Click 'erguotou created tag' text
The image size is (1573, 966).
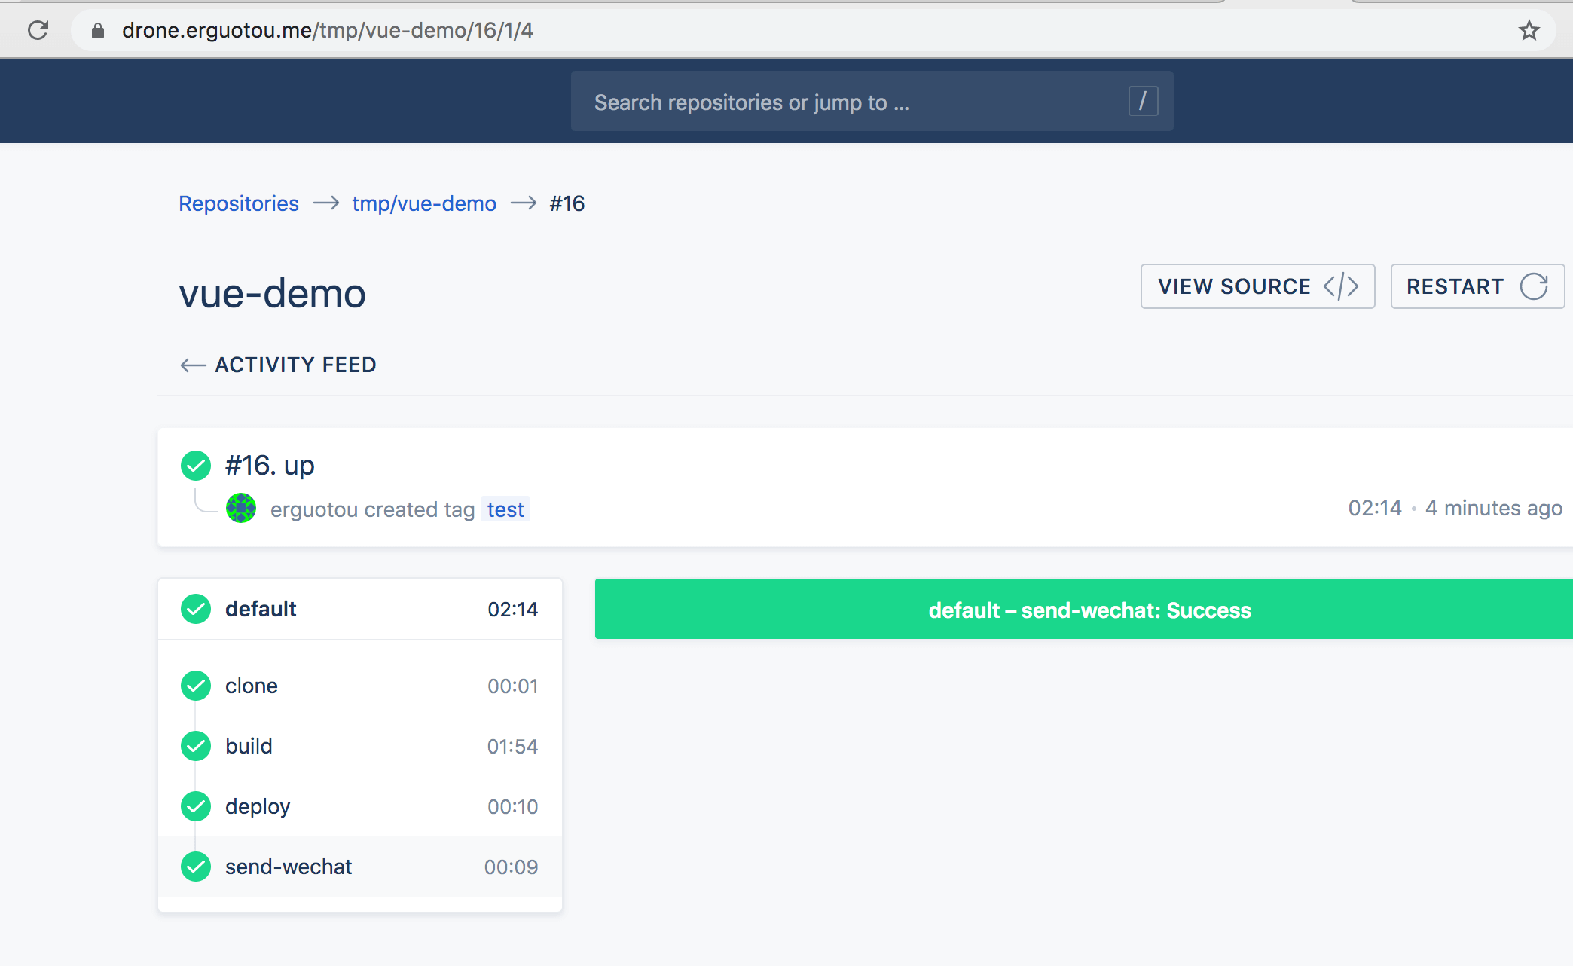(x=372, y=509)
